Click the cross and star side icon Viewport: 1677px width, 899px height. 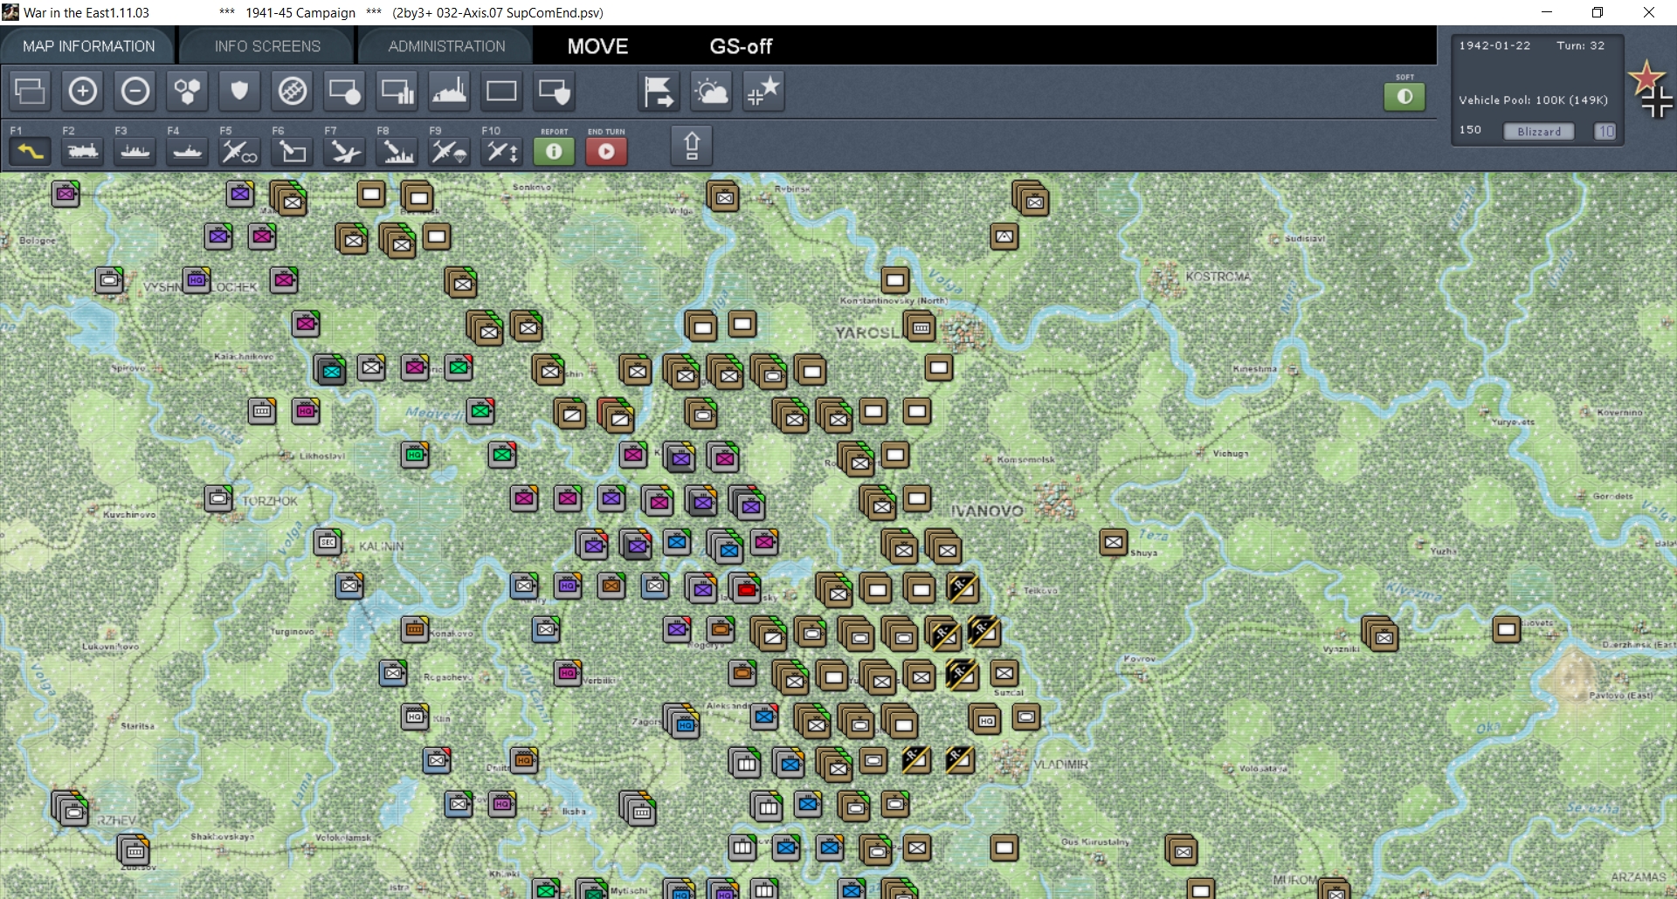(764, 91)
